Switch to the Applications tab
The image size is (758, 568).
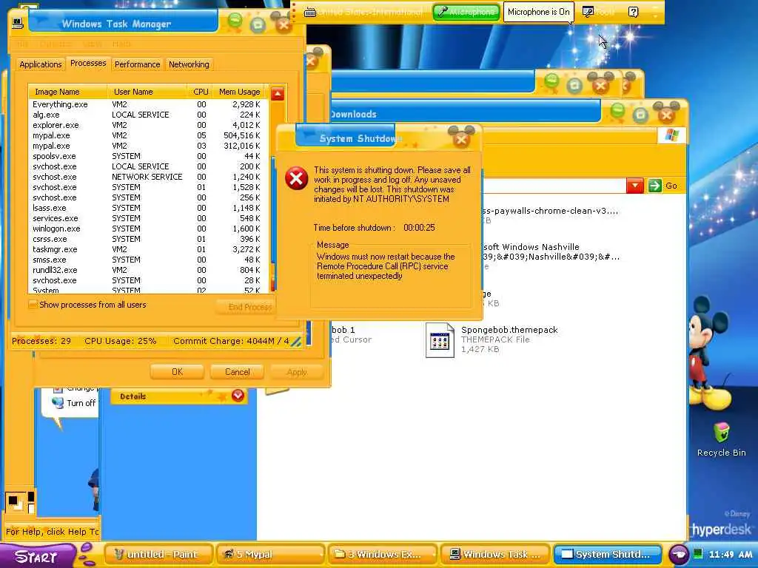[41, 64]
